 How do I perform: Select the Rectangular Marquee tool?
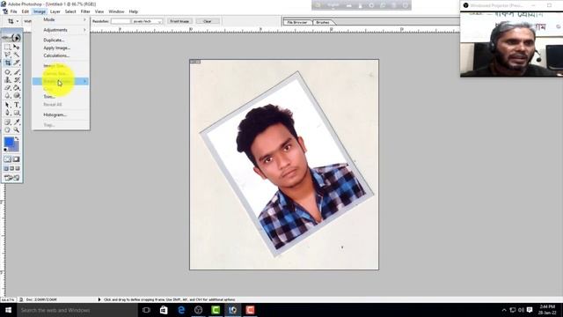[8, 47]
